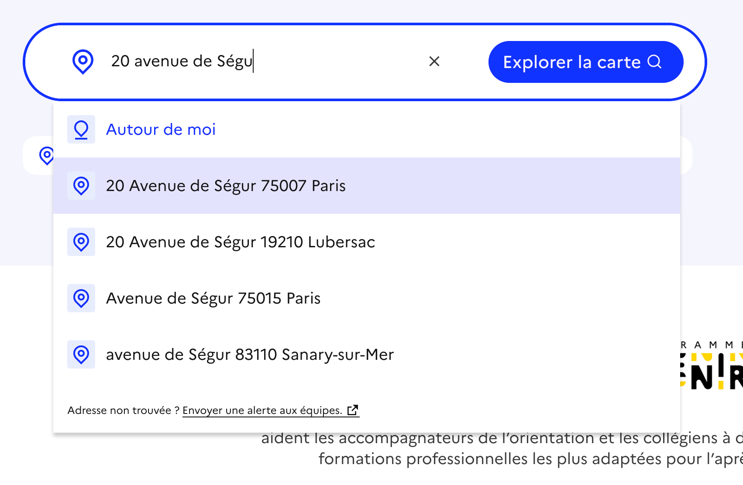Viewport: 743px width, 485px height.
Task: Click the magnifier icon in Explorer button
Action: tap(654, 62)
